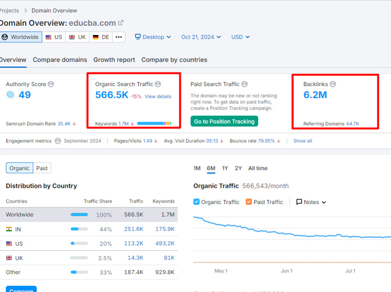Switch to the Paid toggle button

point(42,168)
